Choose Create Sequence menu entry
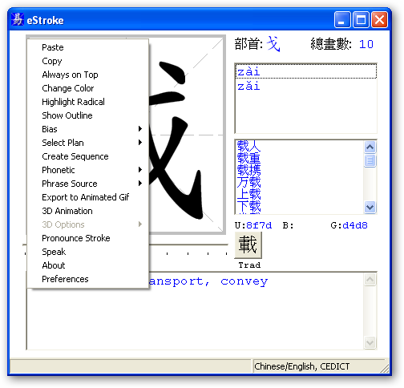Image resolution: width=404 pixels, height=388 pixels. (88, 156)
